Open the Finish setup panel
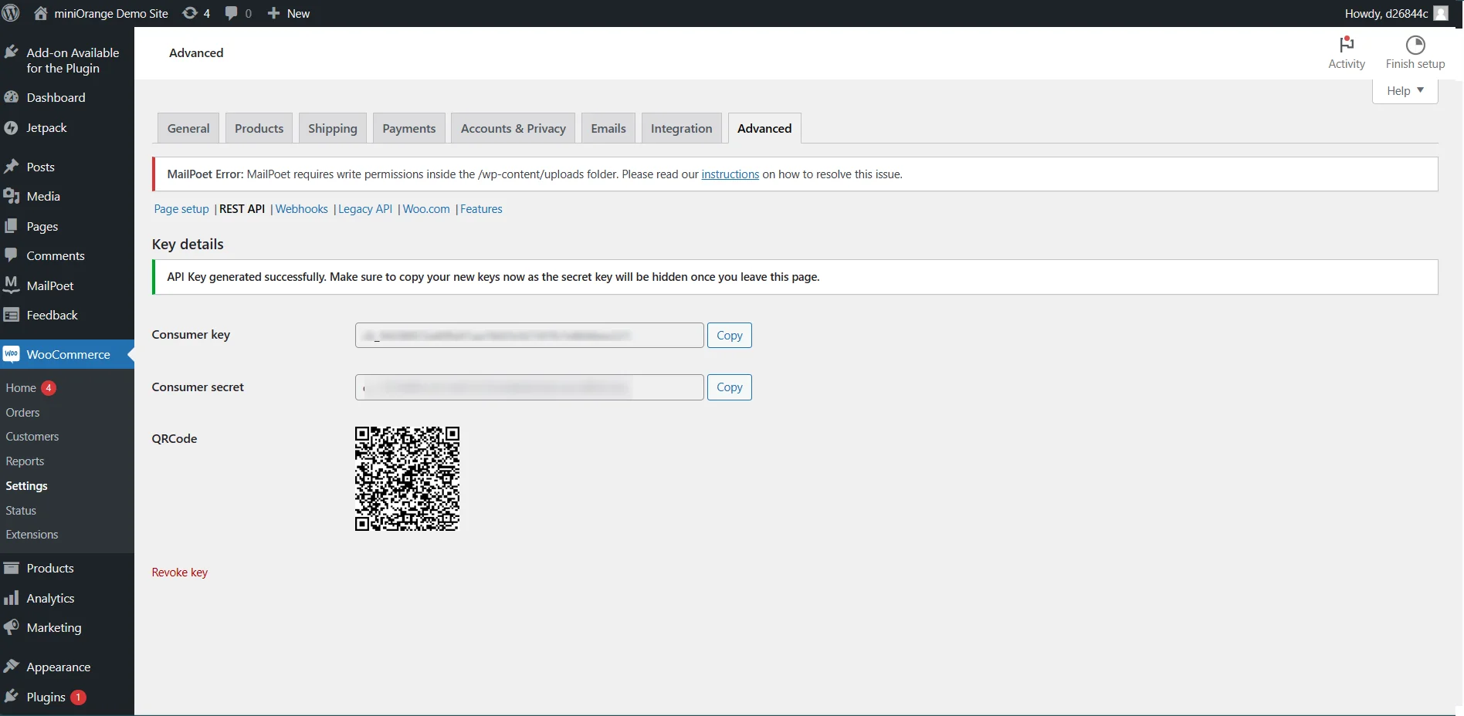The width and height of the screenshot is (1464, 716). coord(1415,52)
